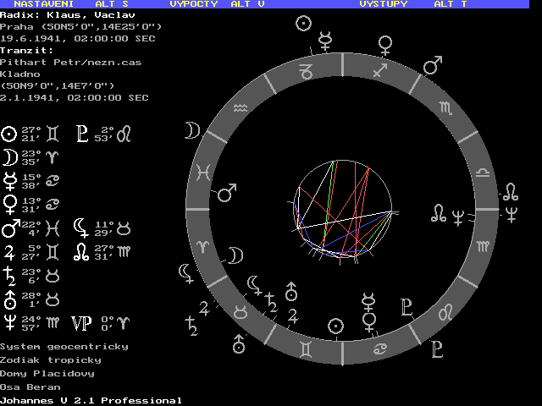Click the 'Domy Placidovy' setting line
Viewport: 542px width, 406px height.
point(47,374)
